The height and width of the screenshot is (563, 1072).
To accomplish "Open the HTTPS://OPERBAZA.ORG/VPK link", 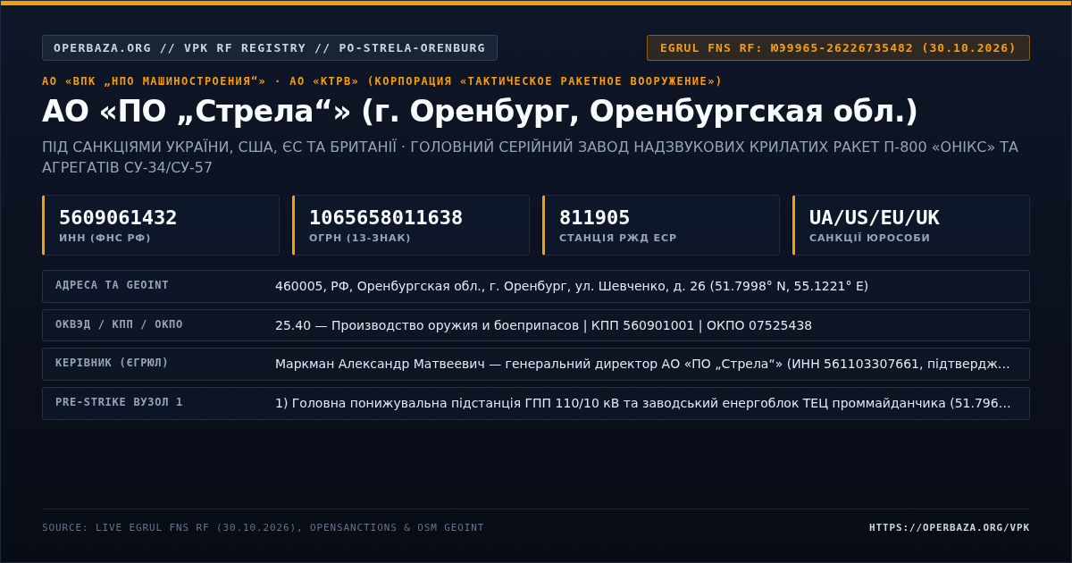I will pos(950,527).
